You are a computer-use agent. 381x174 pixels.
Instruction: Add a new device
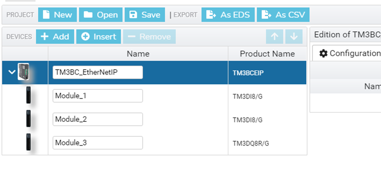point(55,36)
